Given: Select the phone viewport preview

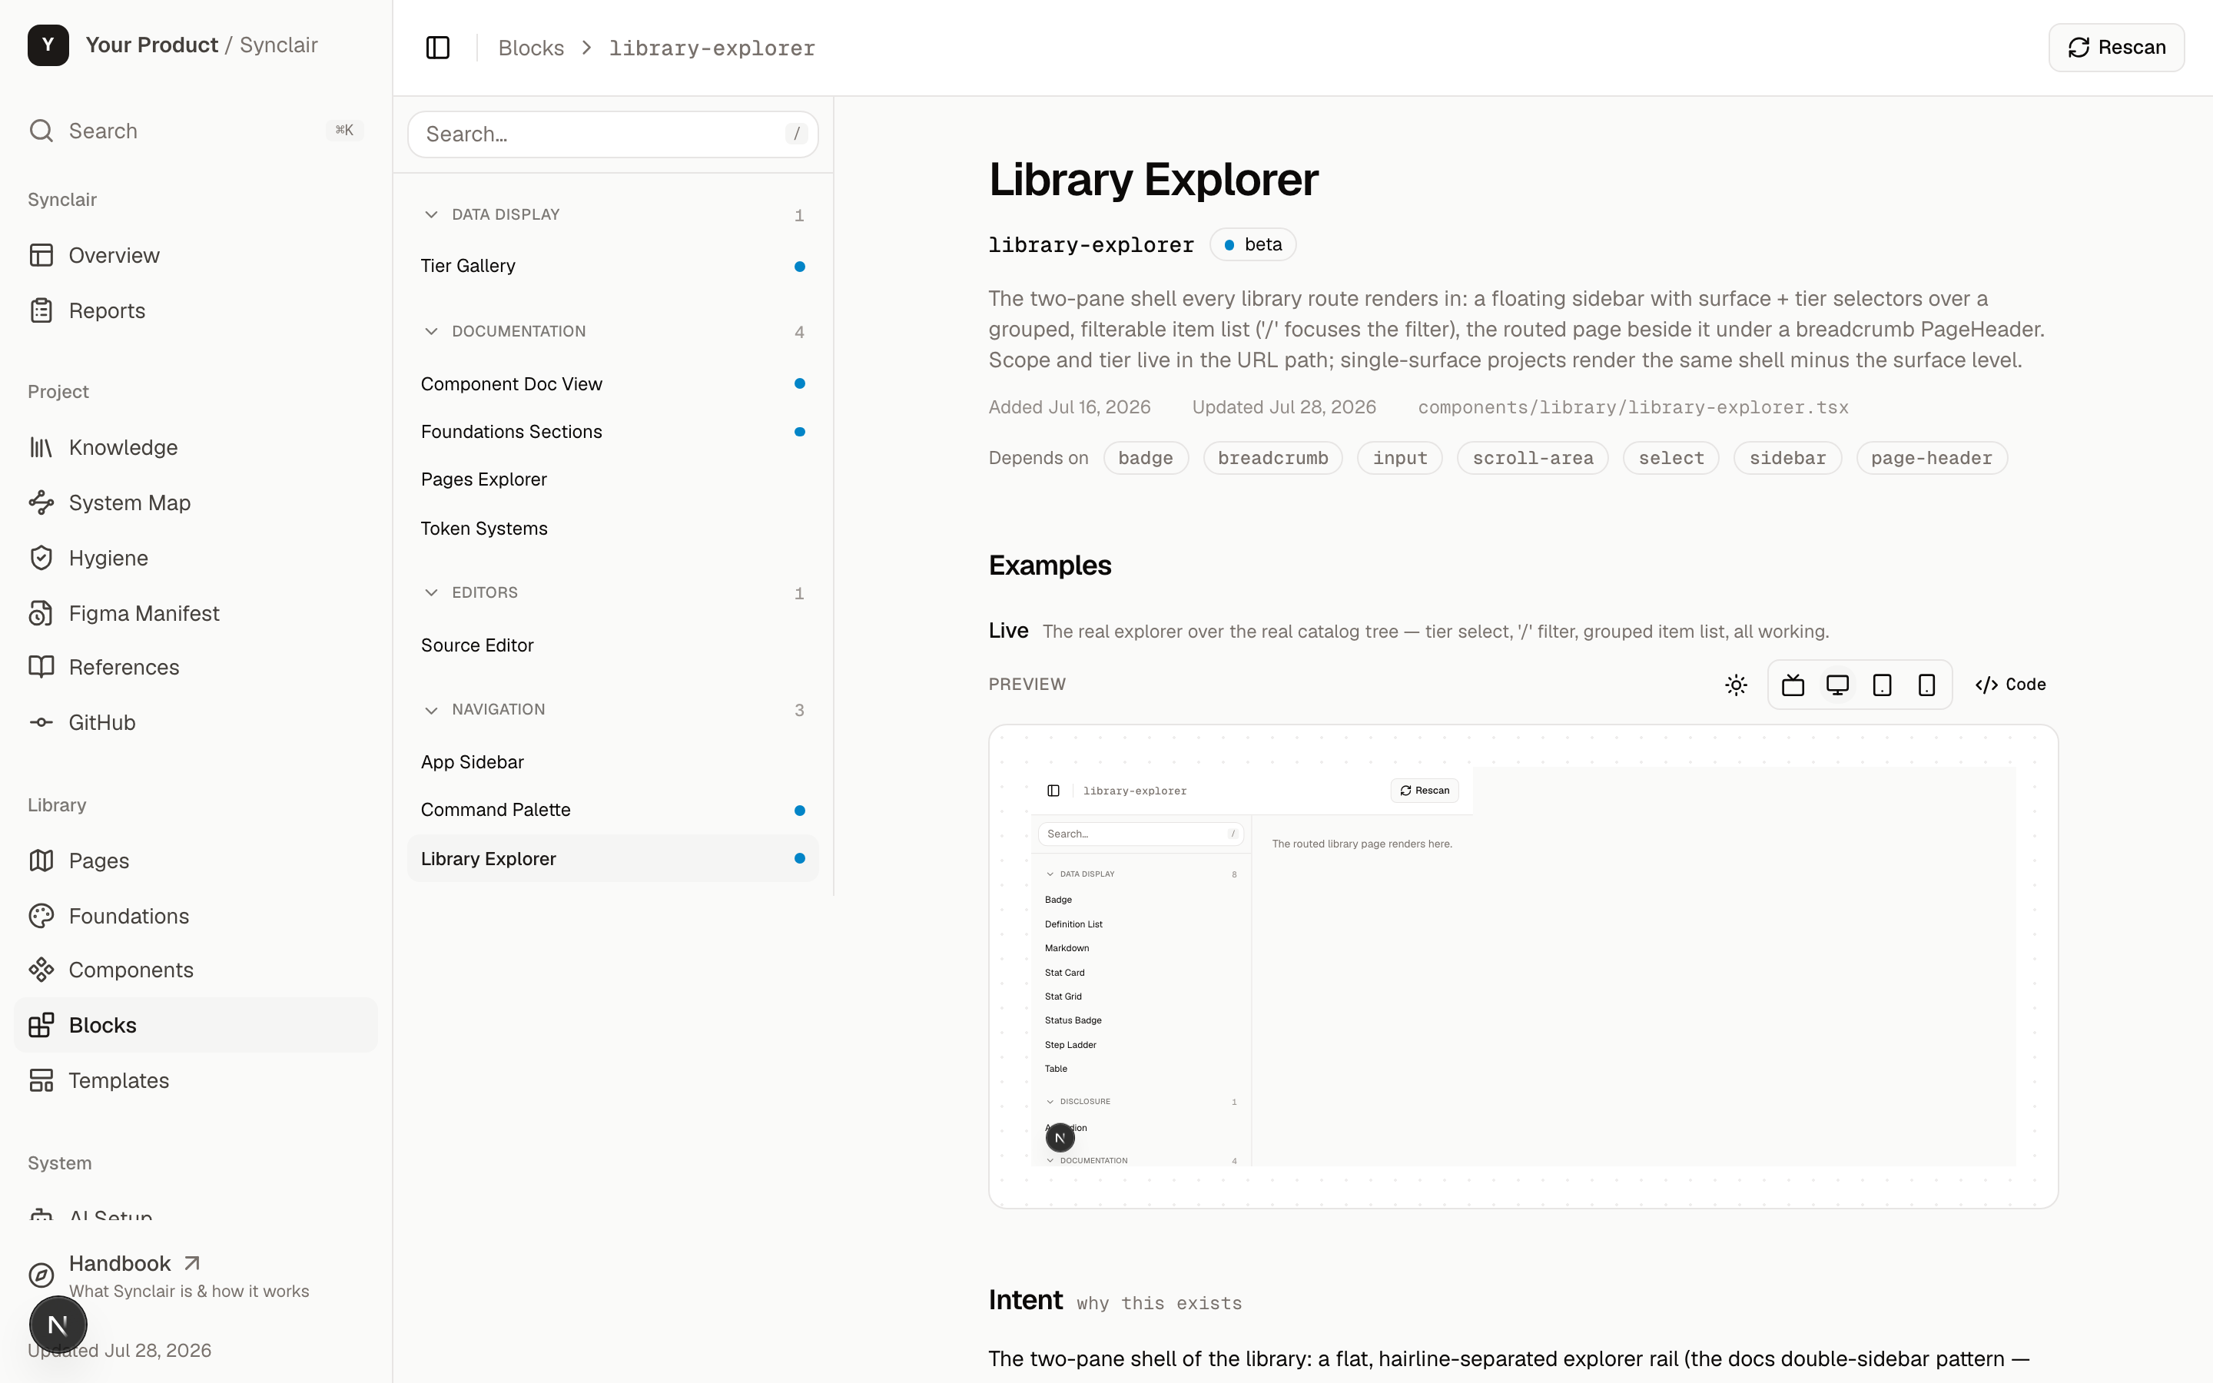Looking at the screenshot, I should click(x=1927, y=685).
